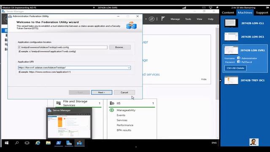Screen dimensions: 270x152
Task: Launch Internet Explorer from the taskbar
Action: coord(38,143)
